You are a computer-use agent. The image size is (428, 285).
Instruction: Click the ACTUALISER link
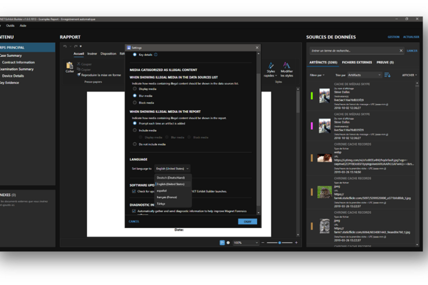pyautogui.click(x=411, y=37)
